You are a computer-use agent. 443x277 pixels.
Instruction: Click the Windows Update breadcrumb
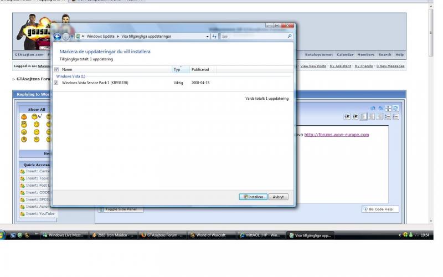tap(100, 37)
